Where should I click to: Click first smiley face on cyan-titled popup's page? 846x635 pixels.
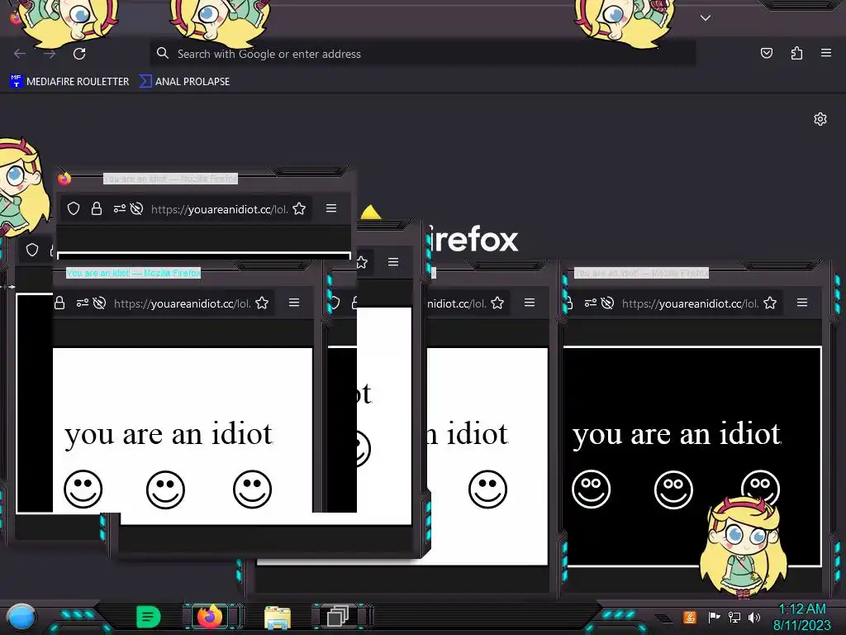[x=83, y=489]
